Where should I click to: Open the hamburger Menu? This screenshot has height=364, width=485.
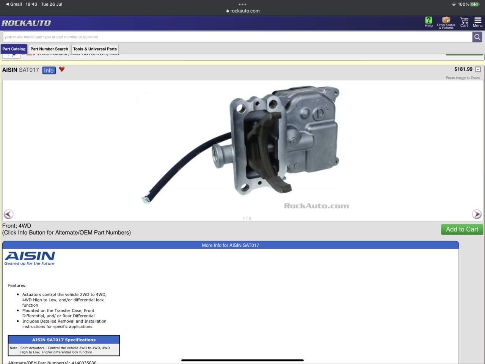click(x=478, y=22)
